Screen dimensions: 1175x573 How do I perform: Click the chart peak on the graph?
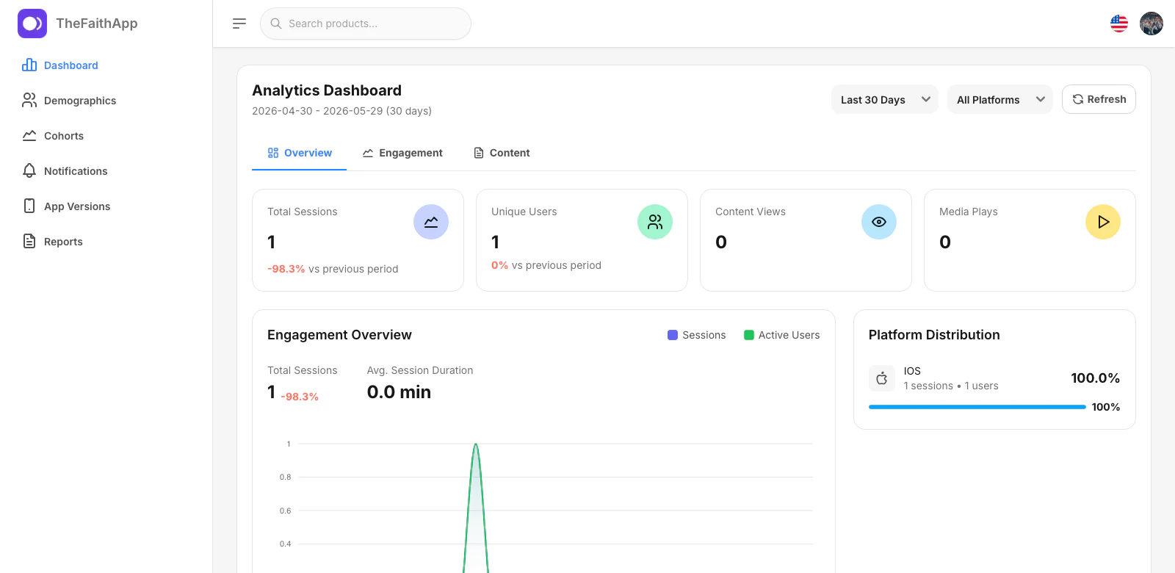476,444
